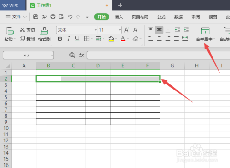The height and width of the screenshot is (168, 230).
Task: Decrease indent icon
Action: click(x=178, y=30)
